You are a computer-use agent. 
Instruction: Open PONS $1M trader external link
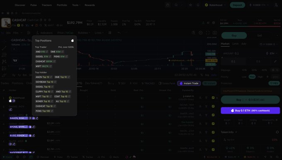point(66,57)
